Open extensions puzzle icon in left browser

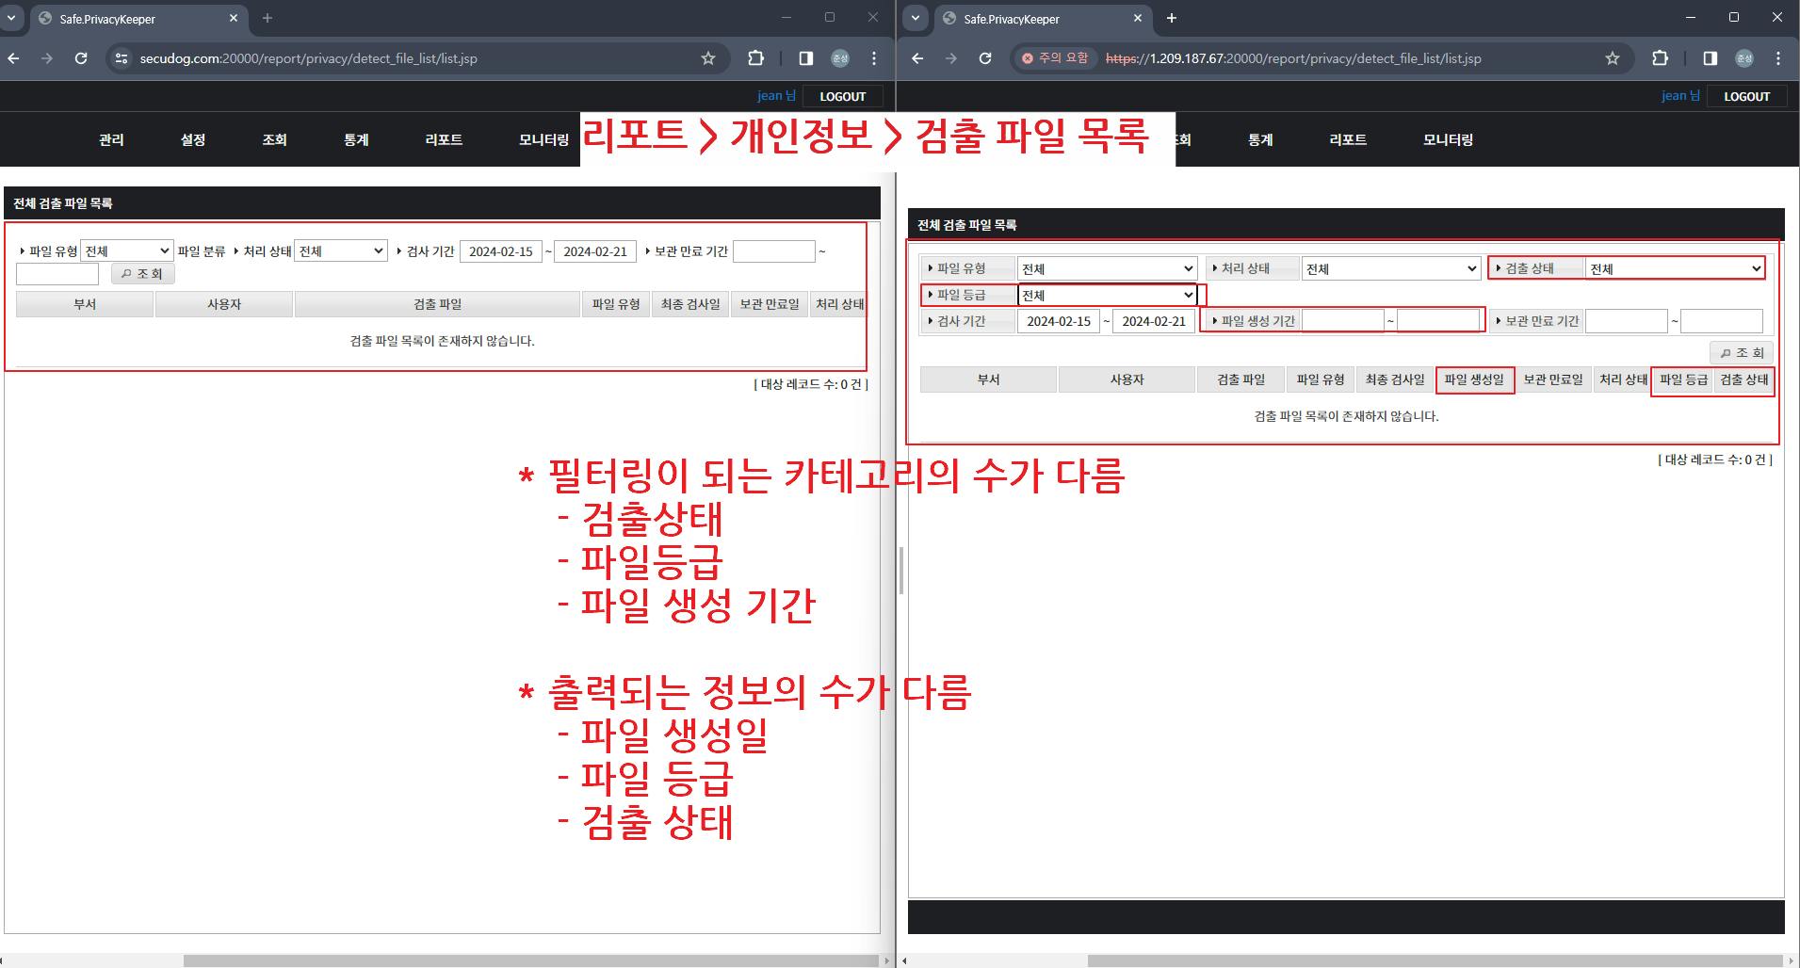click(x=755, y=58)
